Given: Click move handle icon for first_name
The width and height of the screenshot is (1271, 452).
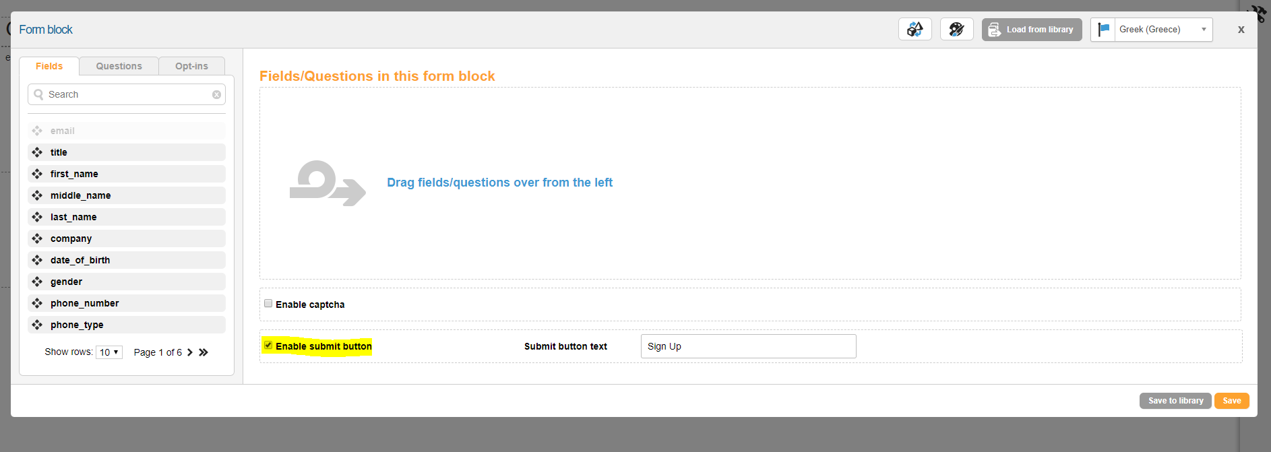Looking at the screenshot, I should point(37,174).
